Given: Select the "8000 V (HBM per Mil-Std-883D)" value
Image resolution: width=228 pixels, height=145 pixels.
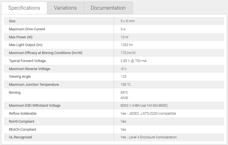Looking at the screenshot, I should (144, 106).
